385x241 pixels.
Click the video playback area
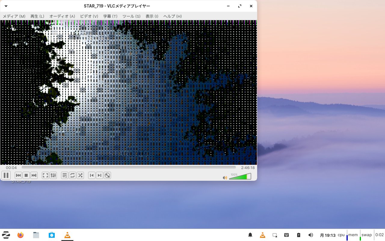pos(128,92)
